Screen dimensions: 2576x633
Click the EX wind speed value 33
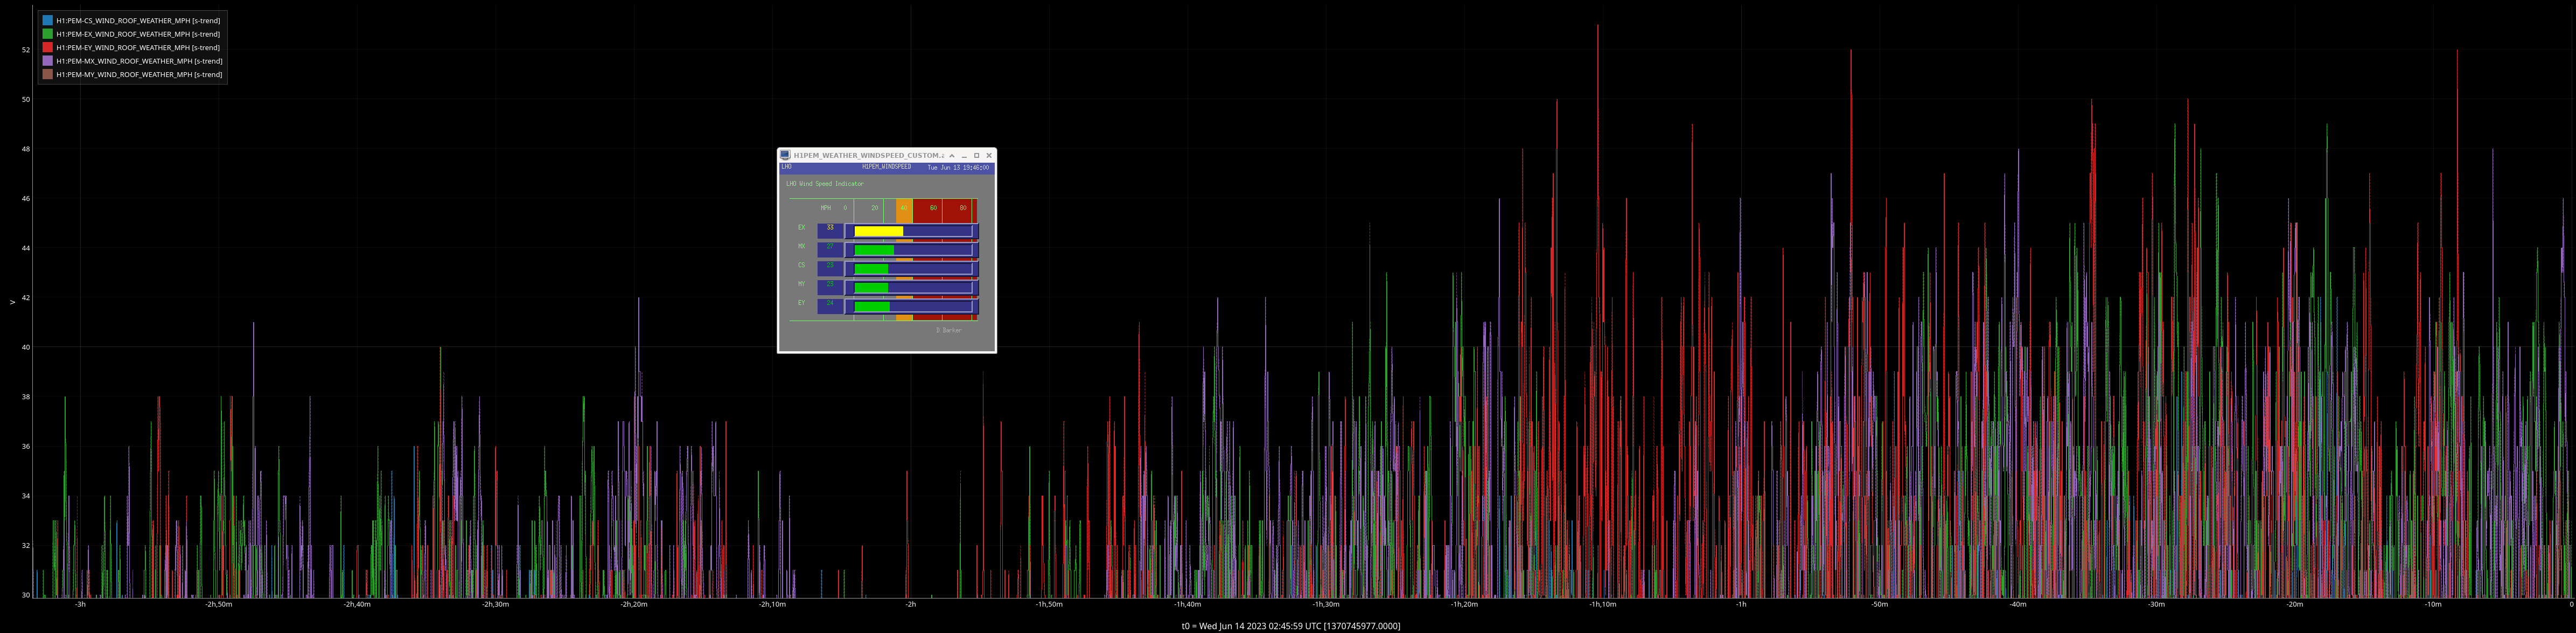pos(830,228)
